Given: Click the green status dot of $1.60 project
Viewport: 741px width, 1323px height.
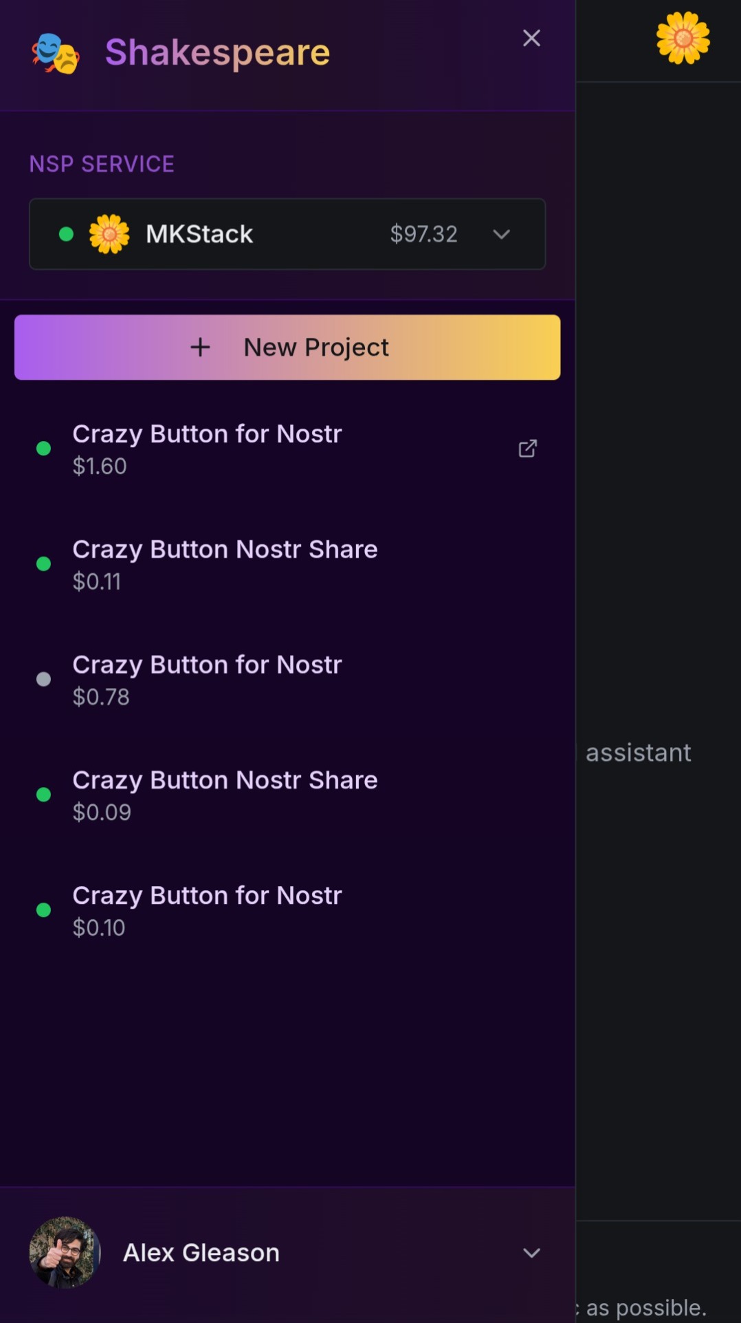Looking at the screenshot, I should [43, 449].
